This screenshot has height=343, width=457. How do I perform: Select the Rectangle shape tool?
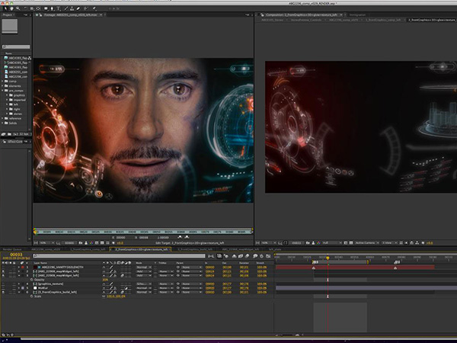coord(46,8)
